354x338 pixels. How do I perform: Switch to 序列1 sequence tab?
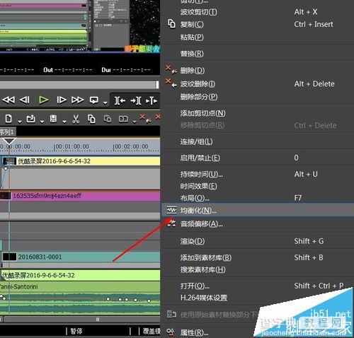[x=8, y=132]
